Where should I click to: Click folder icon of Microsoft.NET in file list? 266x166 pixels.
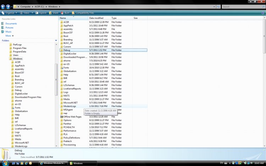coord(62,103)
